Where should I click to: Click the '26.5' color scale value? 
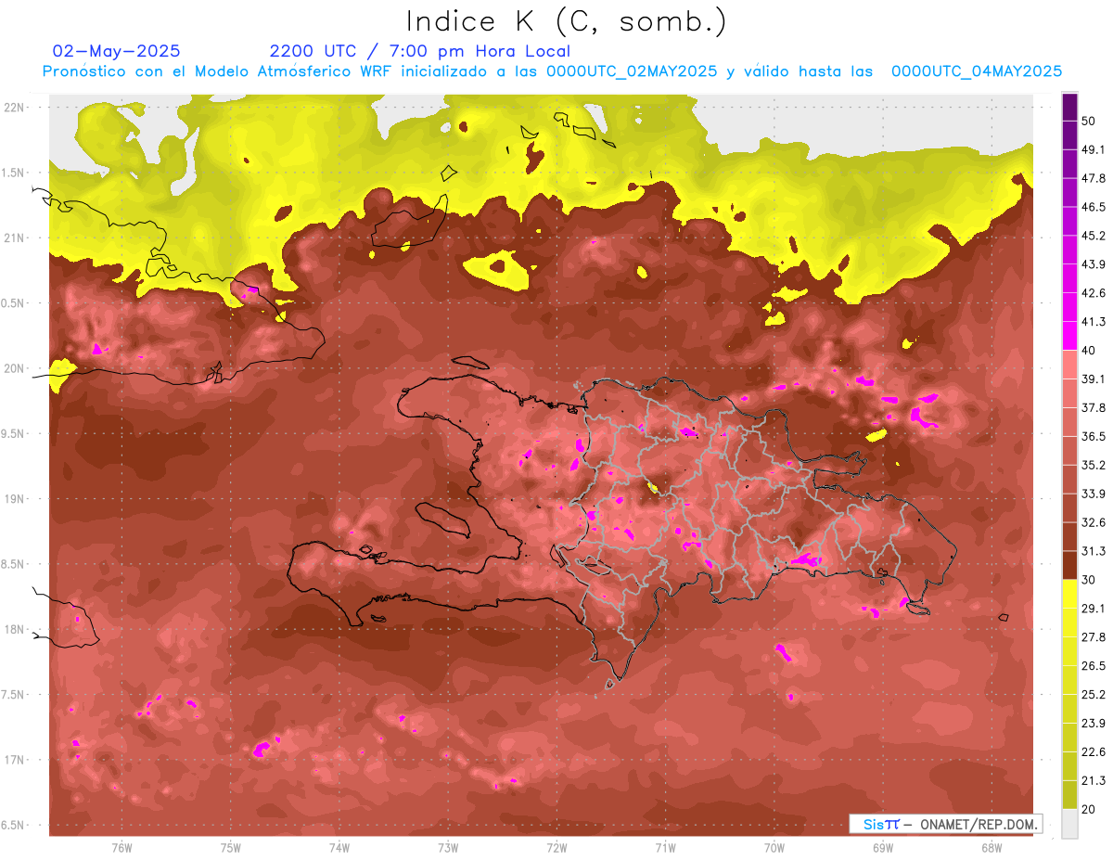tap(1094, 666)
